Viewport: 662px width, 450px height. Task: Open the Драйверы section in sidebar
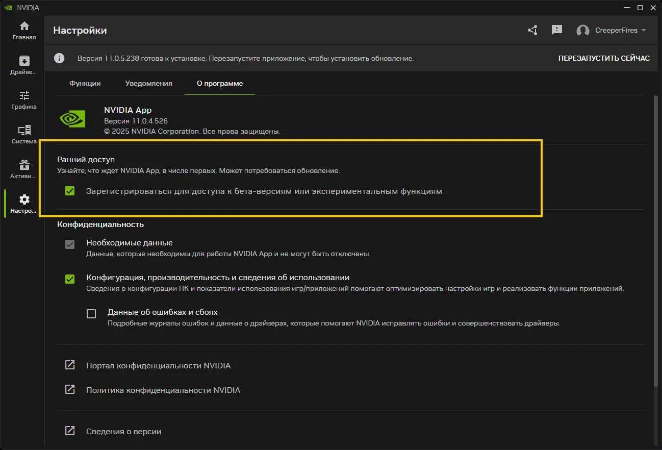point(24,65)
